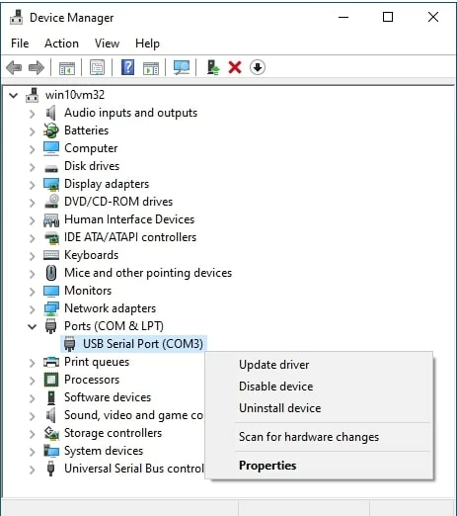Click the Scan for hardware changes monitor icon
Screen dimensions: 457x516
tap(182, 67)
